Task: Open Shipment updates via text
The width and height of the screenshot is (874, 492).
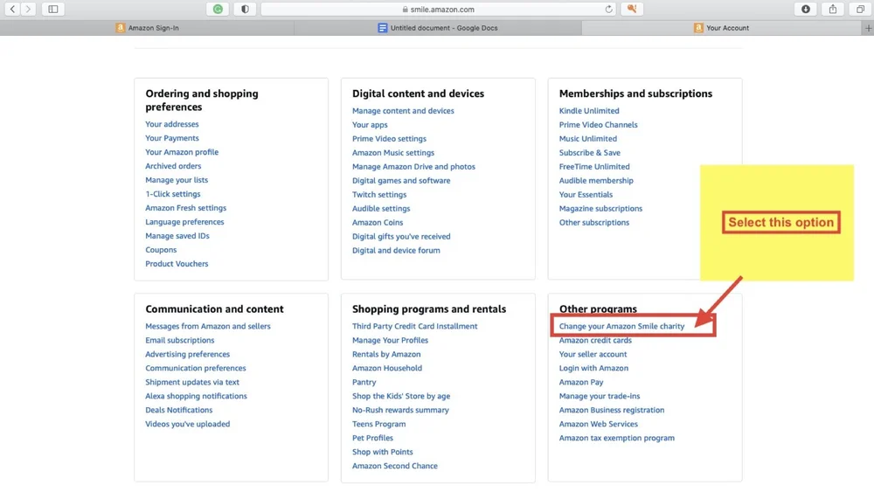Action: (x=192, y=382)
